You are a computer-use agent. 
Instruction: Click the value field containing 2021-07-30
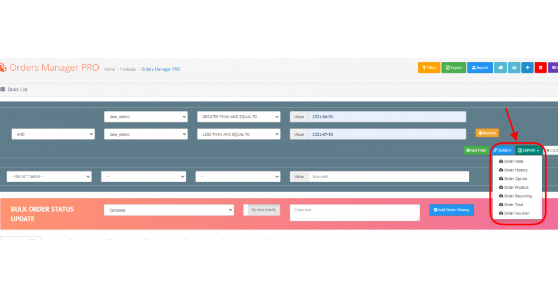pyautogui.click(x=387, y=134)
